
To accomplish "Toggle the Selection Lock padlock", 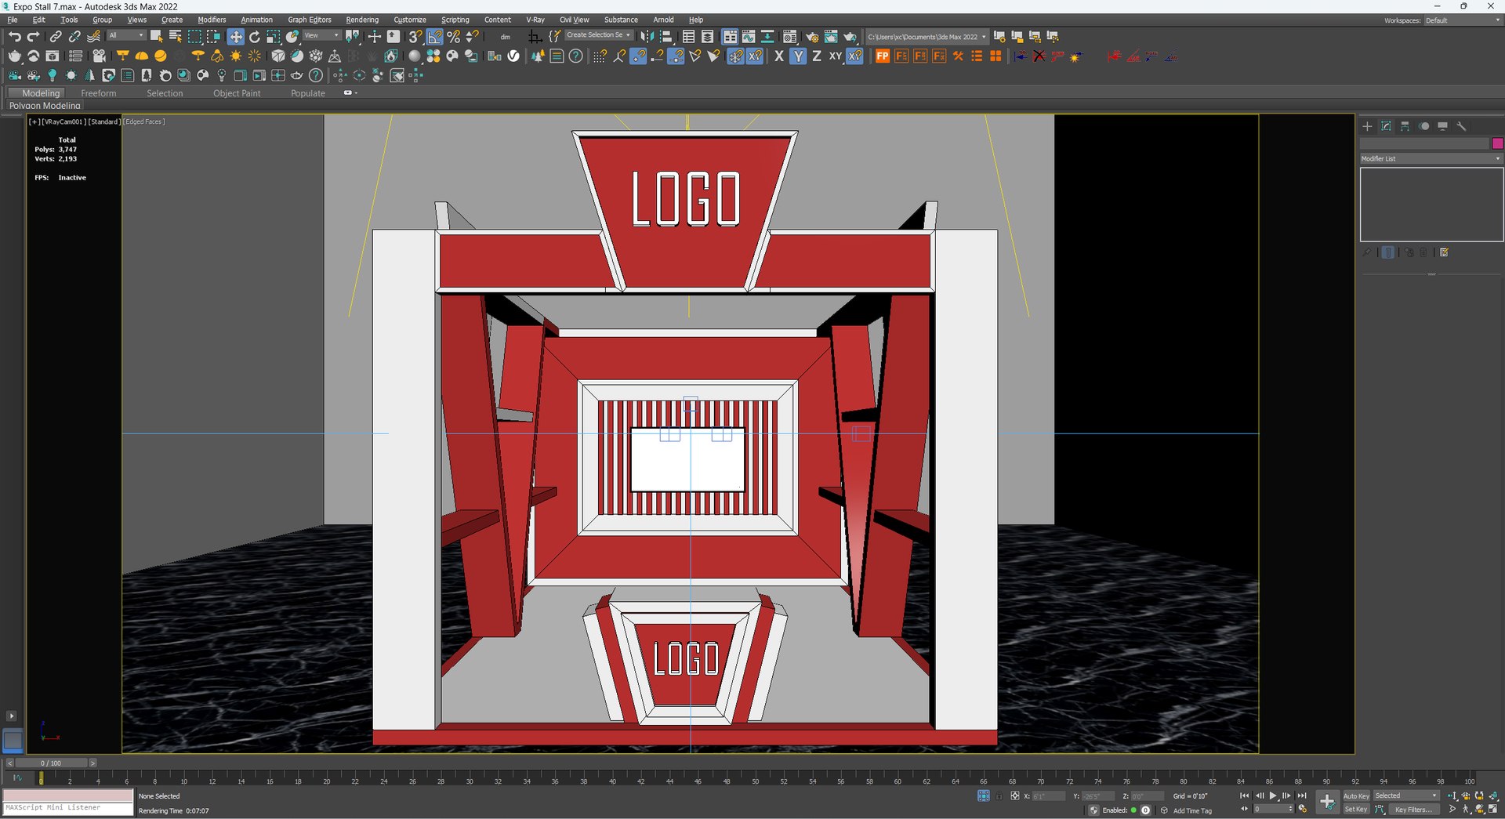I will tap(999, 796).
